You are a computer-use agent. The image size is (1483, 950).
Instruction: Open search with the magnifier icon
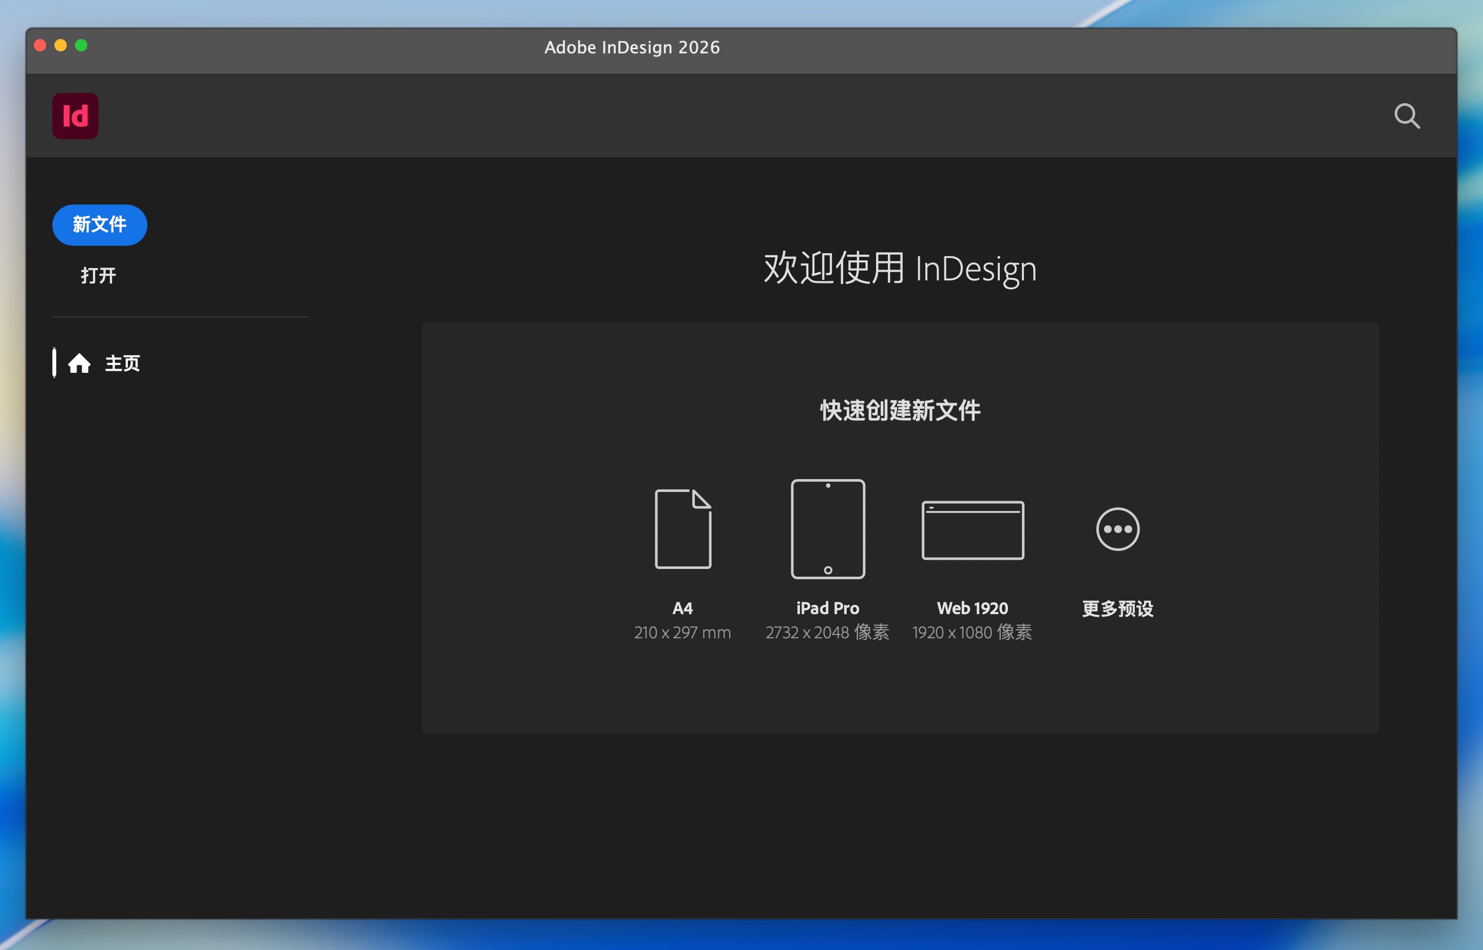click(1406, 116)
